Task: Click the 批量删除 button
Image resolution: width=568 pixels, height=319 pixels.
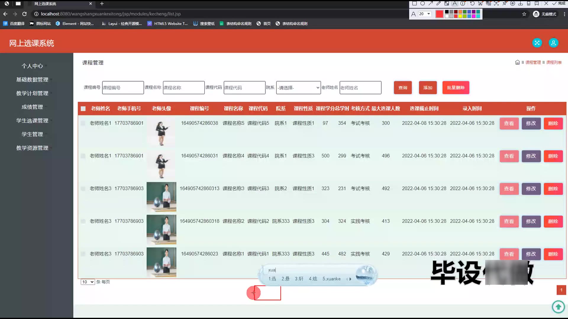Action: point(456,88)
